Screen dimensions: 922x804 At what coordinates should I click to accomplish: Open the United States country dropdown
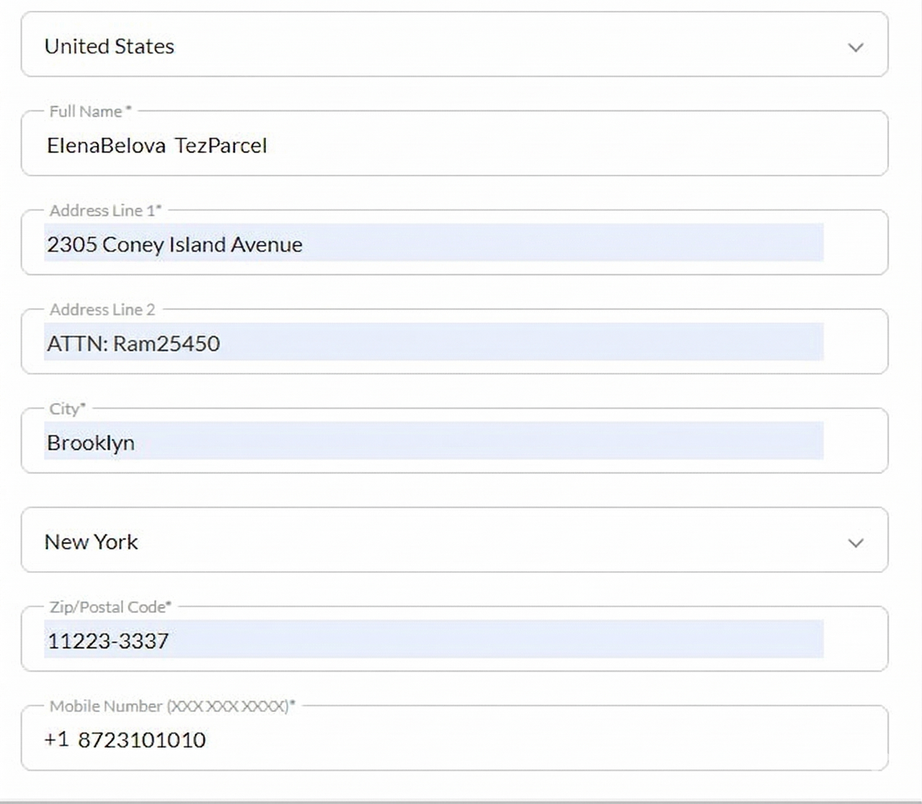point(455,45)
